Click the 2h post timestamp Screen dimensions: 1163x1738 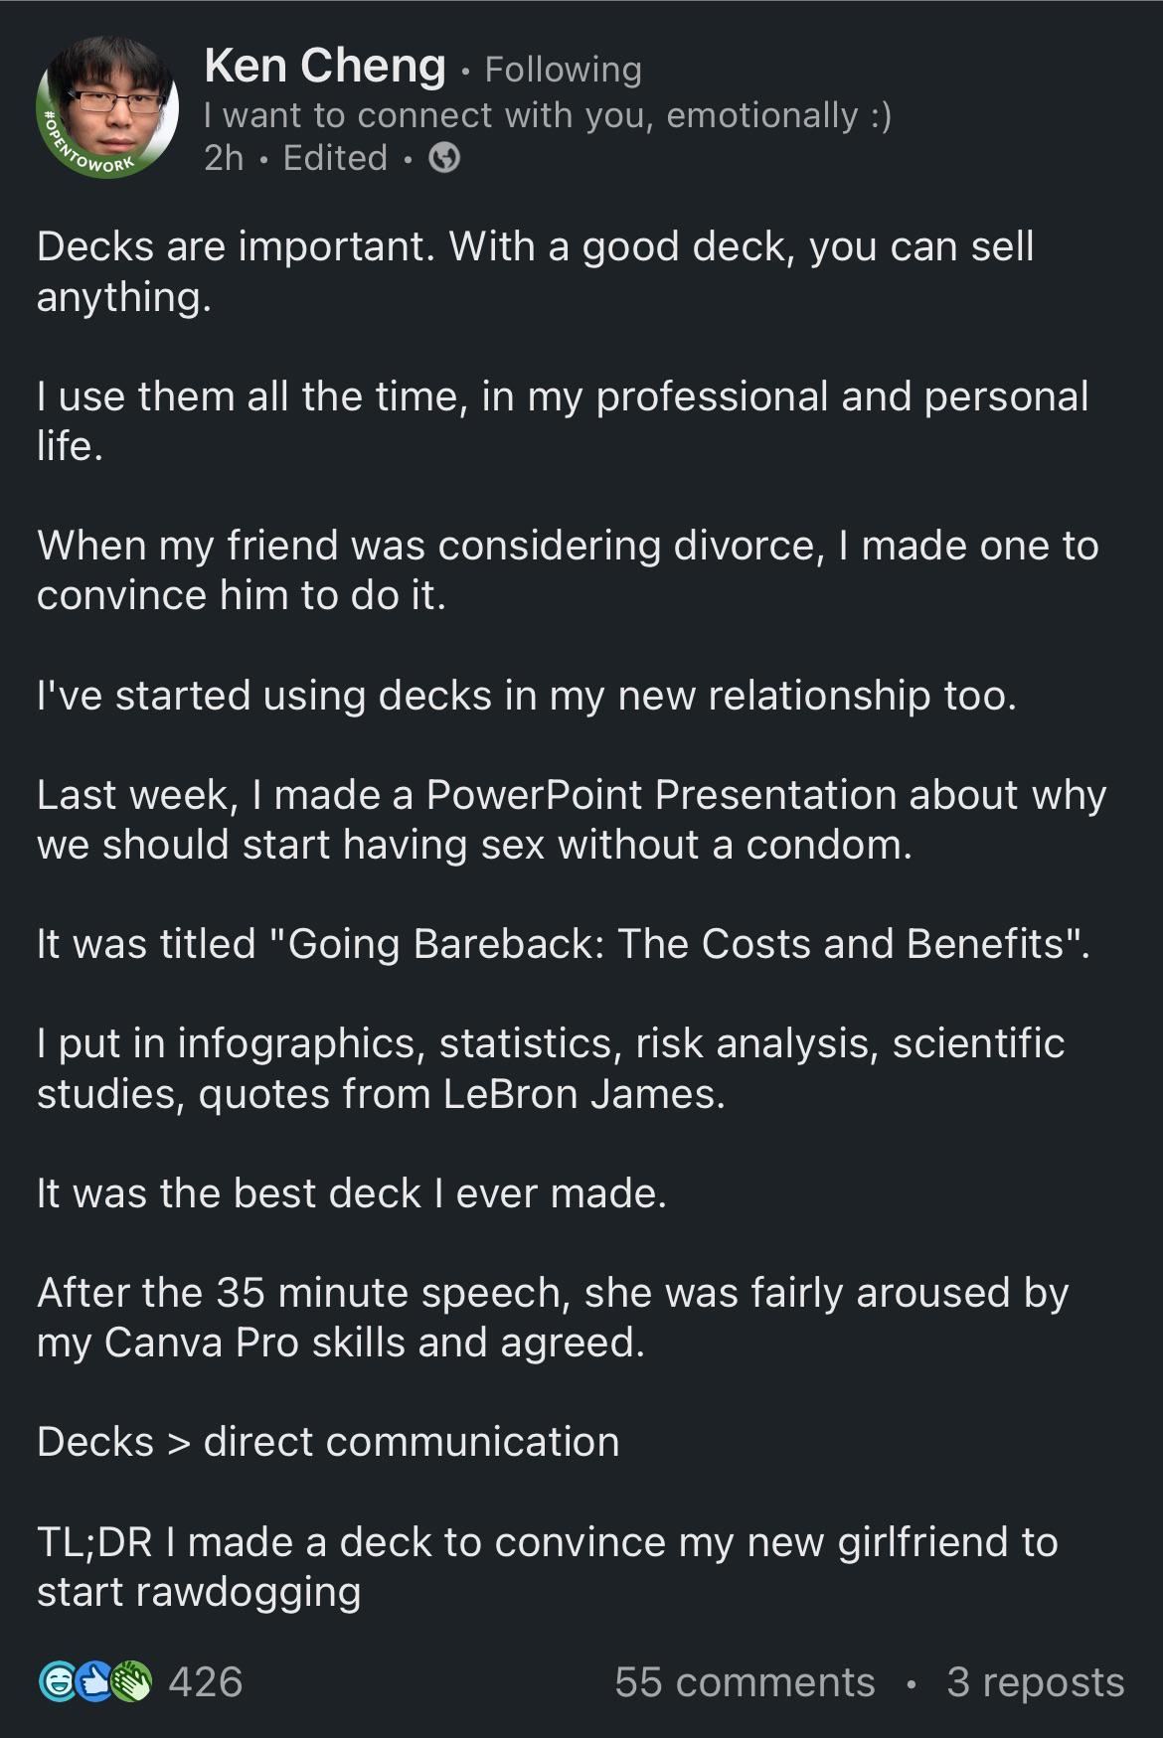click(224, 158)
